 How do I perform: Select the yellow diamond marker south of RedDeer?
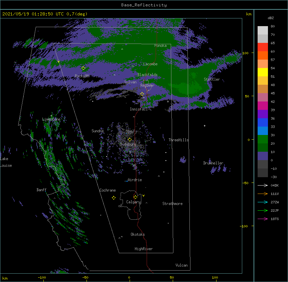pyautogui.click(x=142, y=94)
